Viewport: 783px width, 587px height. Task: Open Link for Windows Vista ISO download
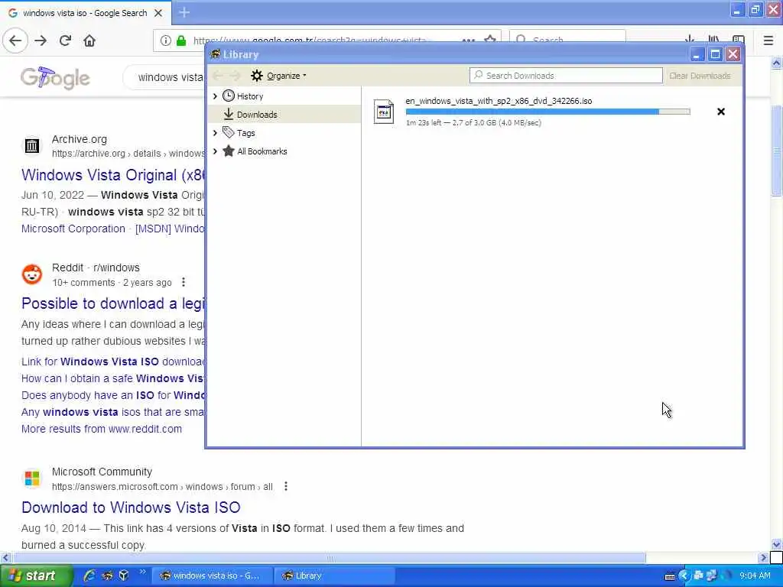pos(113,362)
